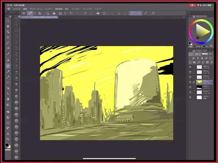The height and width of the screenshot is (163, 218).
Task: Select the Text tool
Action: click(8, 134)
